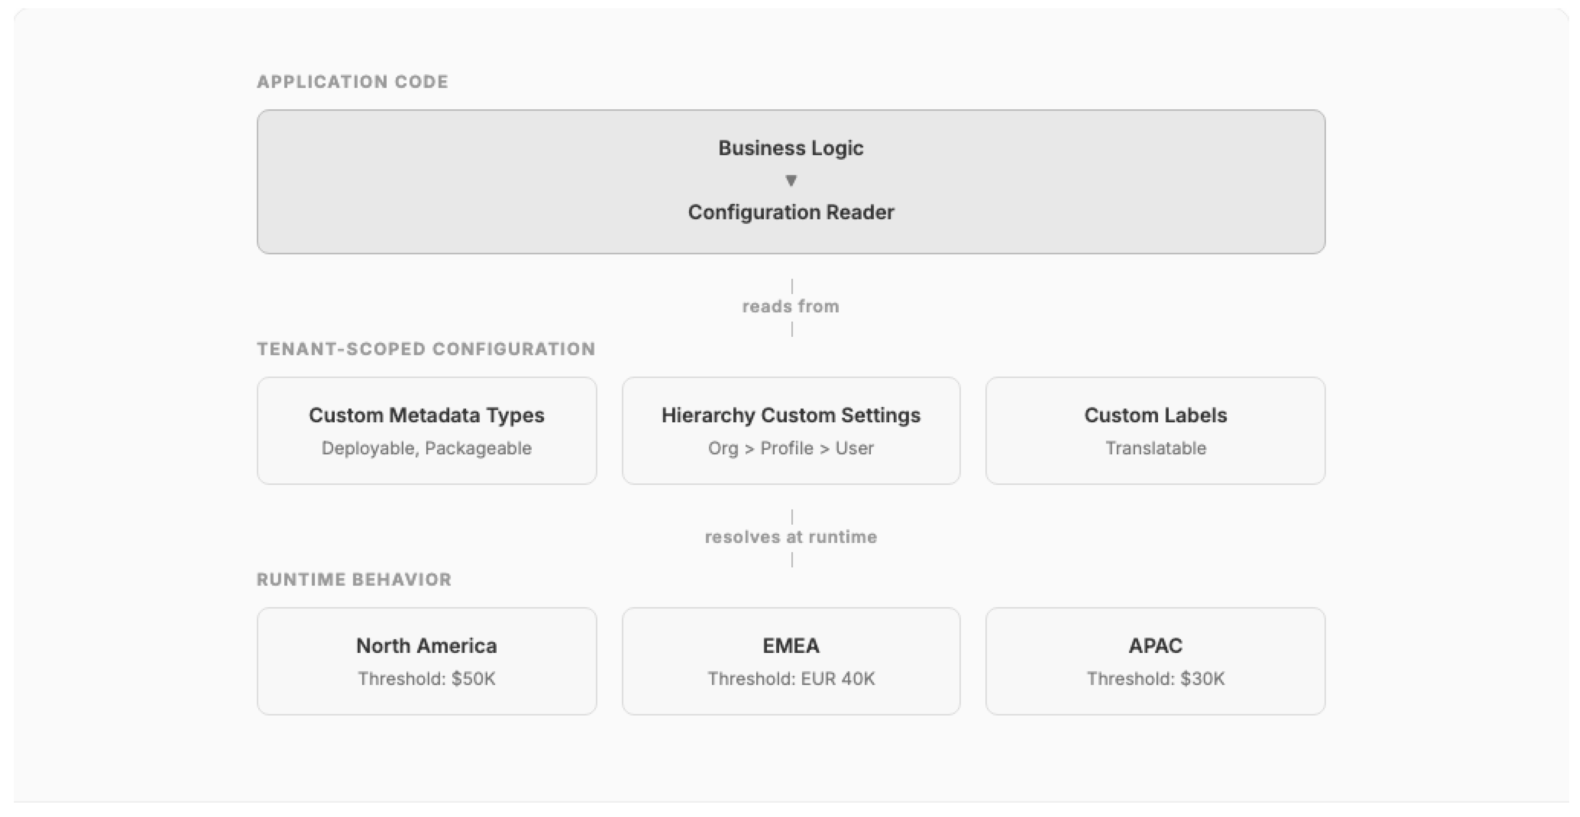The height and width of the screenshot is (817, 1580).
Task: Click the "resolves at runtime" connector label
Action: tap(790, 537)
